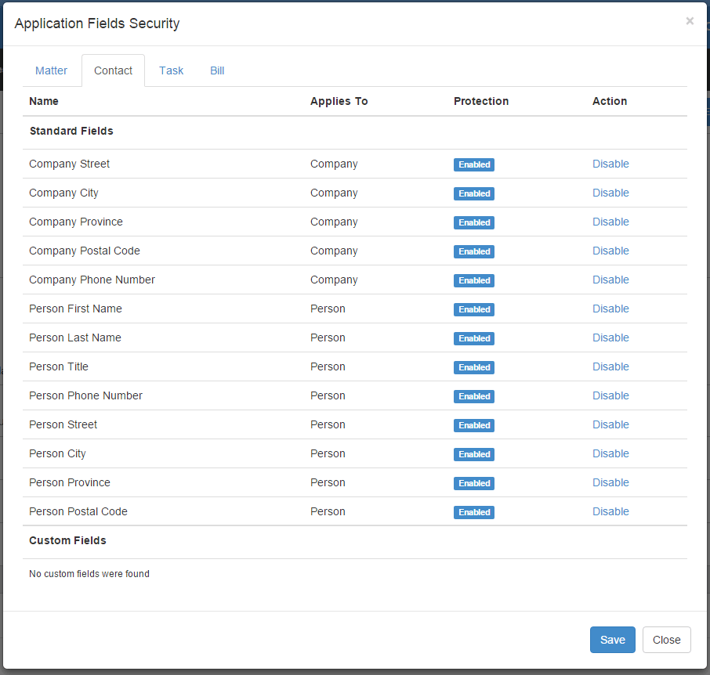The image size is (710, 675).
Task: Click Enabled badge for Person Province
Action: (x=474, y=483)
